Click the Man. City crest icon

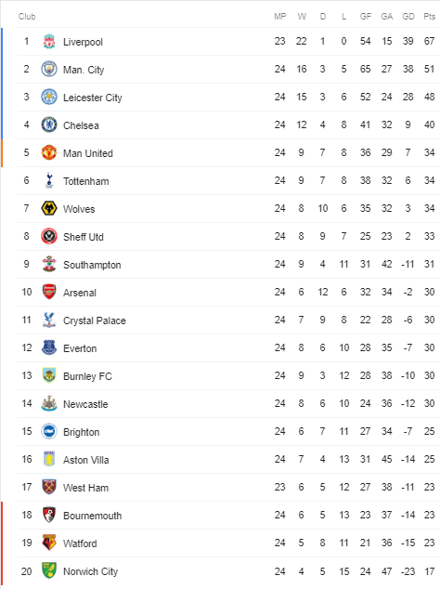49,69
